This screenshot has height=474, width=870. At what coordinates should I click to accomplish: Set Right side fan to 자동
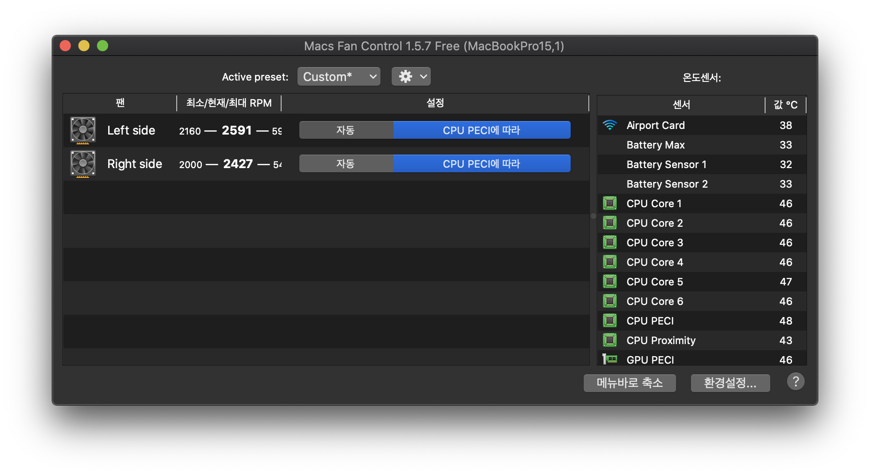pos(346,163)
